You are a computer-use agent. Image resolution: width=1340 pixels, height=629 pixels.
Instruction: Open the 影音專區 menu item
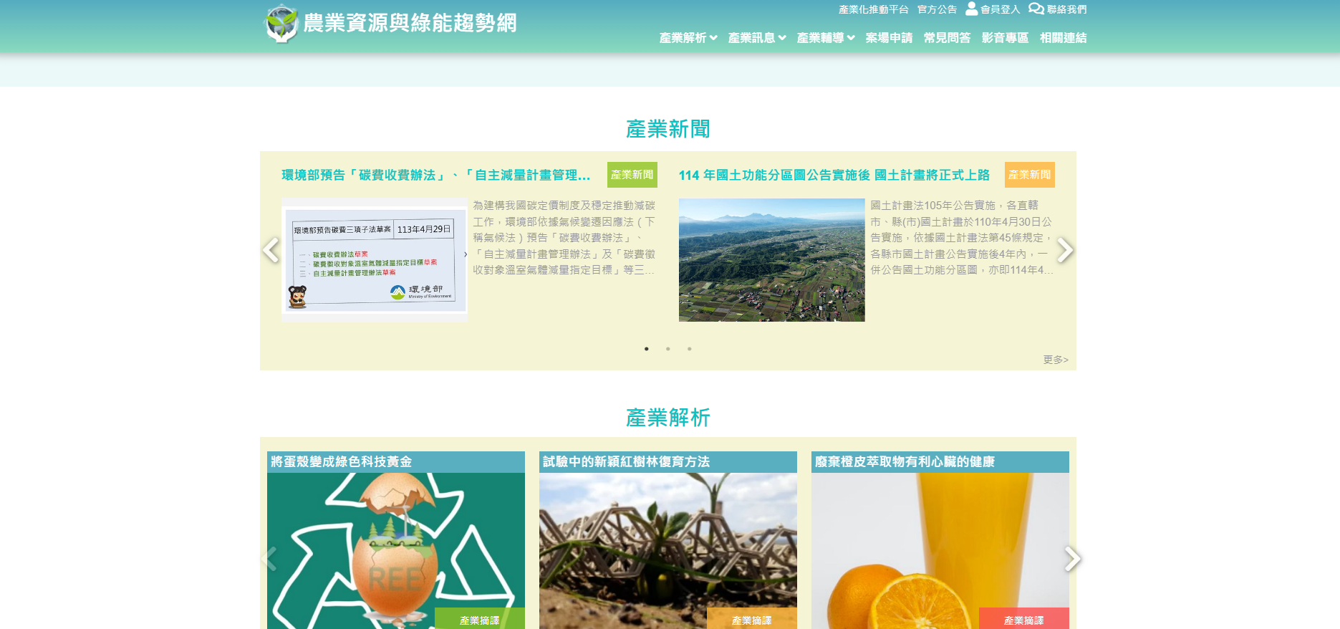[x=1005, y=38]
